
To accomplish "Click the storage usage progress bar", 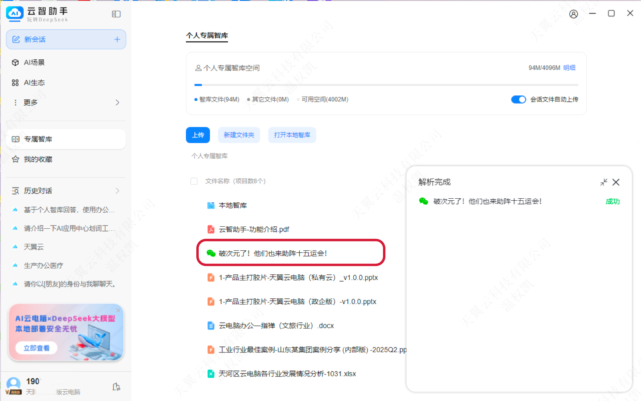I will pyautogui.click(x=386, y=85).
